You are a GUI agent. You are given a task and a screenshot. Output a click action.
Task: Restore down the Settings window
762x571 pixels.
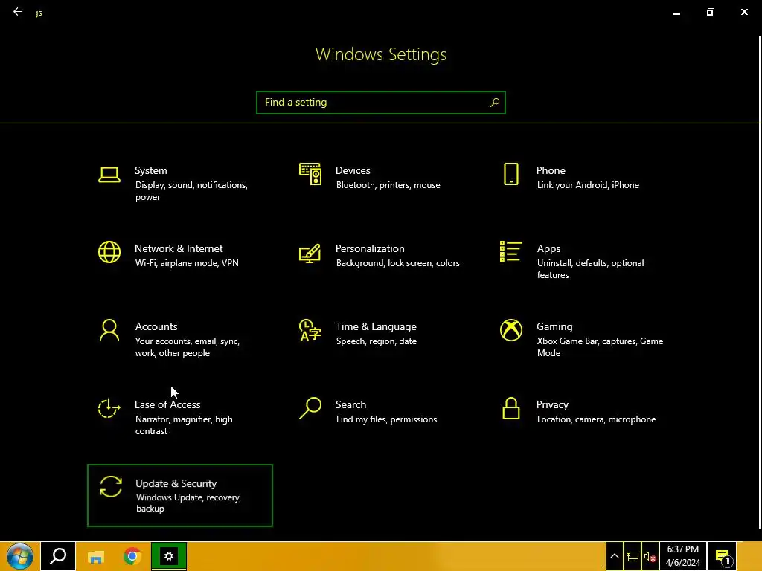pos(710,12)
